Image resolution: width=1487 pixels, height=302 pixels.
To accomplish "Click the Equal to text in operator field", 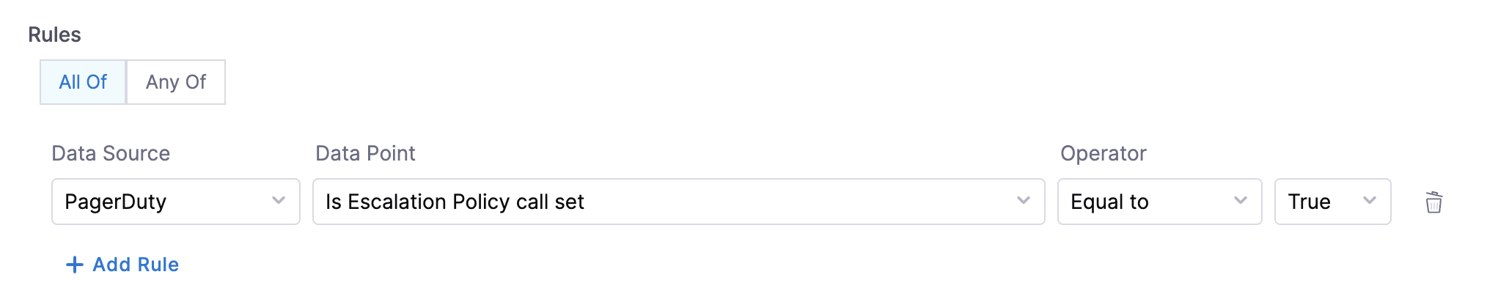I will pyautogui.click(x=1109, y=202).
